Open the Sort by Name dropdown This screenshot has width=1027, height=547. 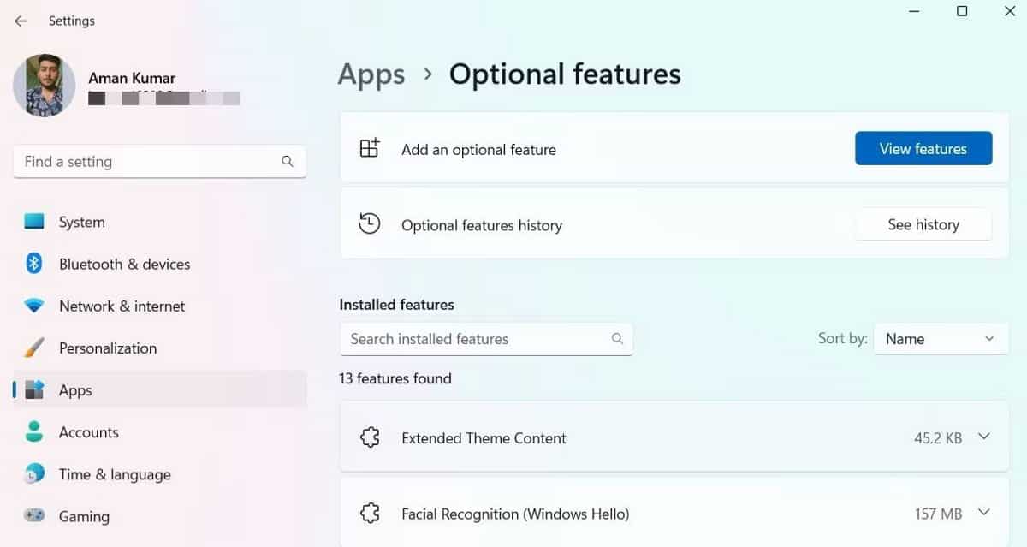(941, 339)
